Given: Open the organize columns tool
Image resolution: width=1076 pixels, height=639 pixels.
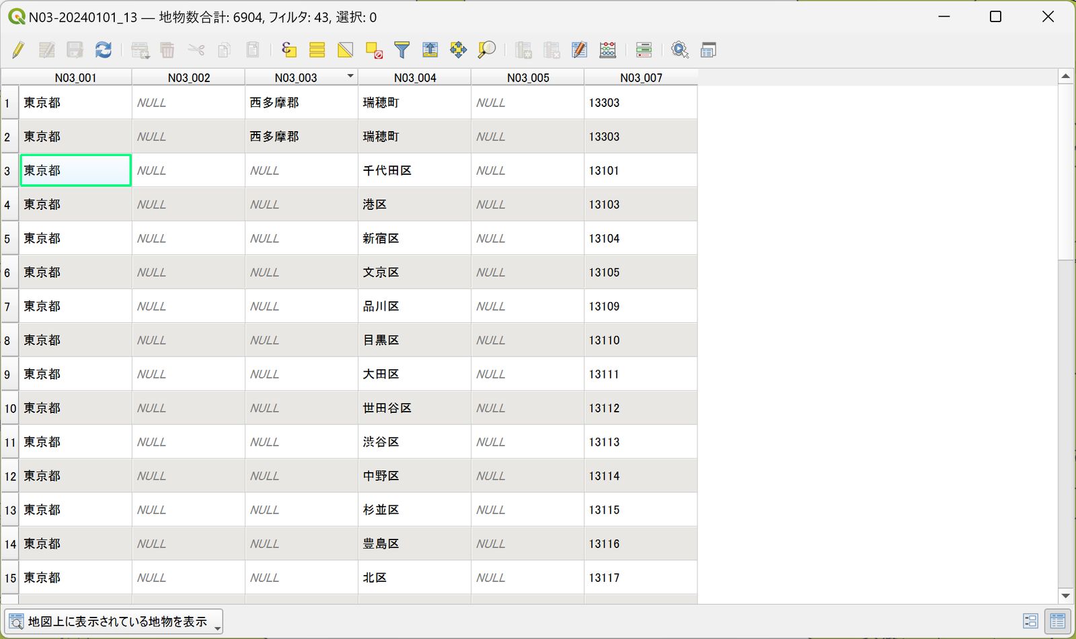Looking at the screenshot, I should tap(580, 50).
